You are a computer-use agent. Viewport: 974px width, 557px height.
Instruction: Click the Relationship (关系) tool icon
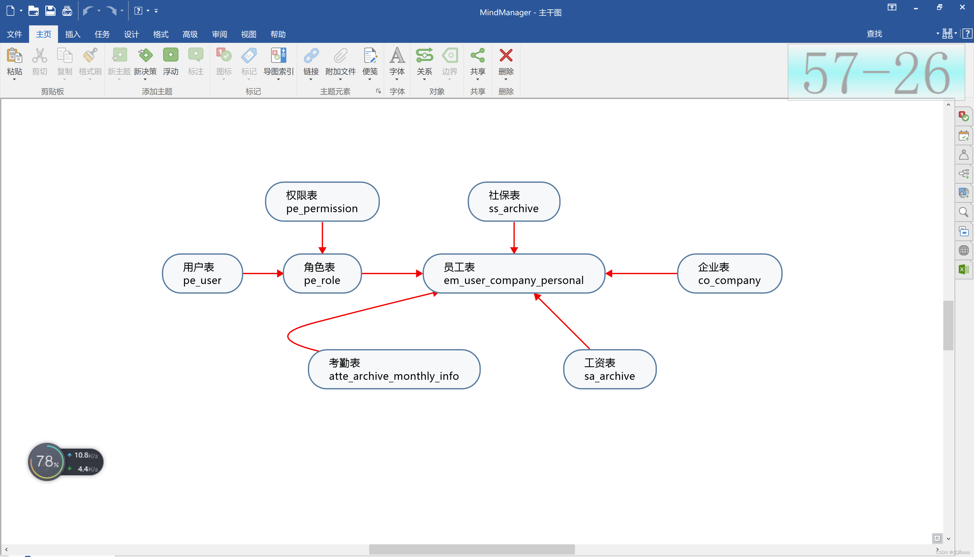pyautogui.click(x=424, y=55)
